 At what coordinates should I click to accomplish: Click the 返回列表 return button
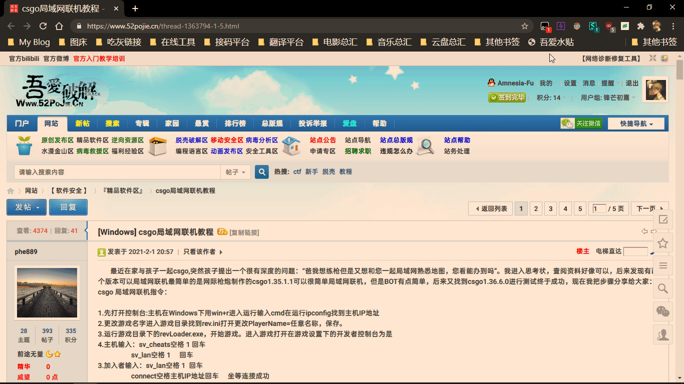pos(490,208)
